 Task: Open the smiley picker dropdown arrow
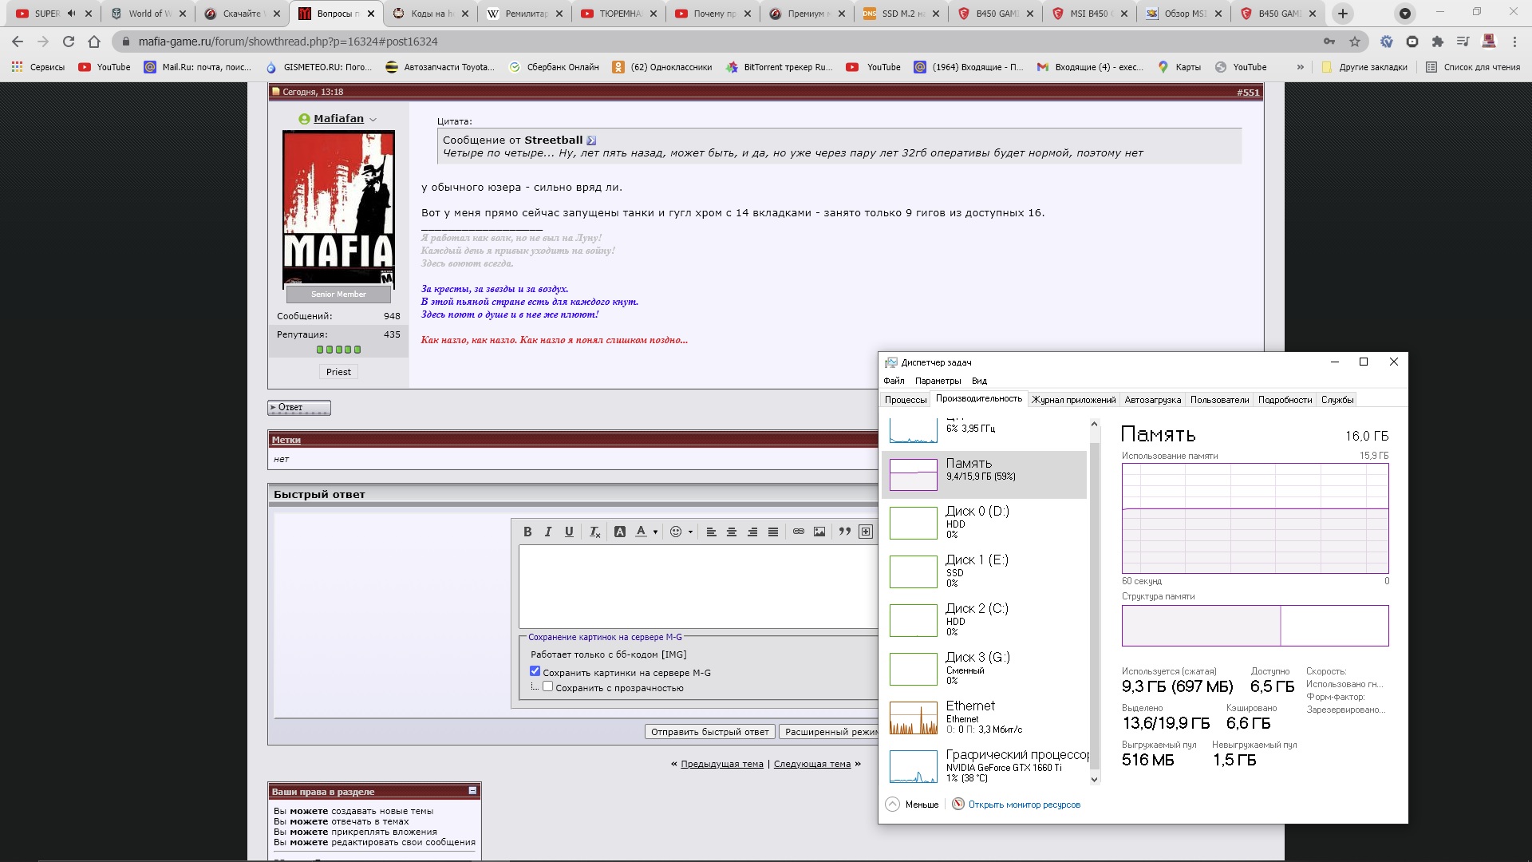pyautogui.click(x=690, y=532)
